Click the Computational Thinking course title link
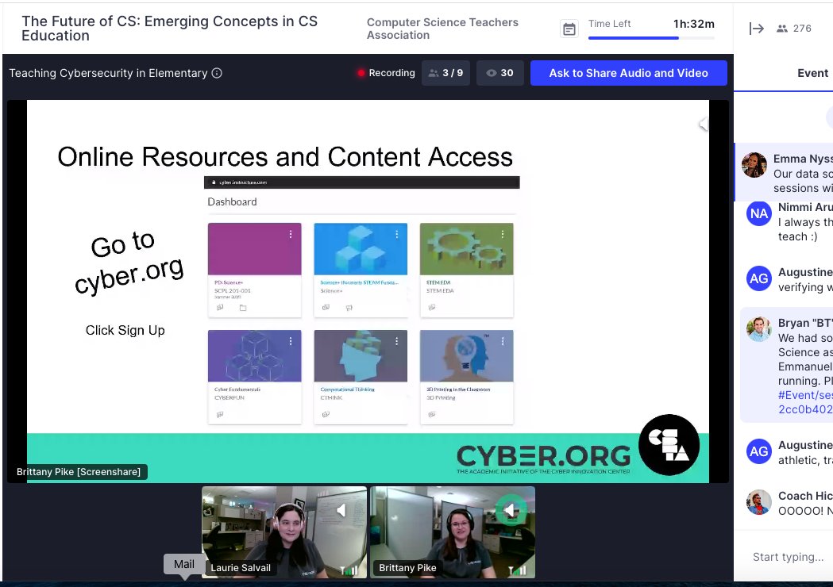The height and width of the screenshot is (587, 833). 348,389
